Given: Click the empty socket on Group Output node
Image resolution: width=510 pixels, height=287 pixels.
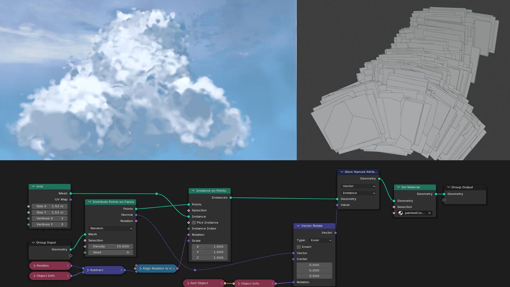Looking at the screenshot, I should (x=444, y=200).
